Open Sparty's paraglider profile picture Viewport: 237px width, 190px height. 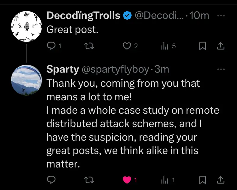click(25, 80)
